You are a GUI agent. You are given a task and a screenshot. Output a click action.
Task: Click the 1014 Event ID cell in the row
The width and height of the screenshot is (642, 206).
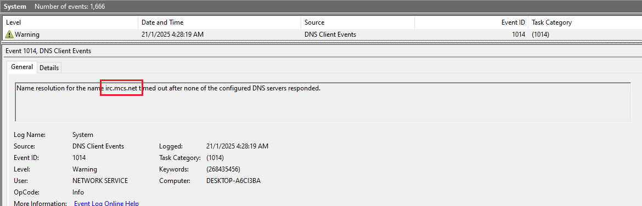pos(519,35)
